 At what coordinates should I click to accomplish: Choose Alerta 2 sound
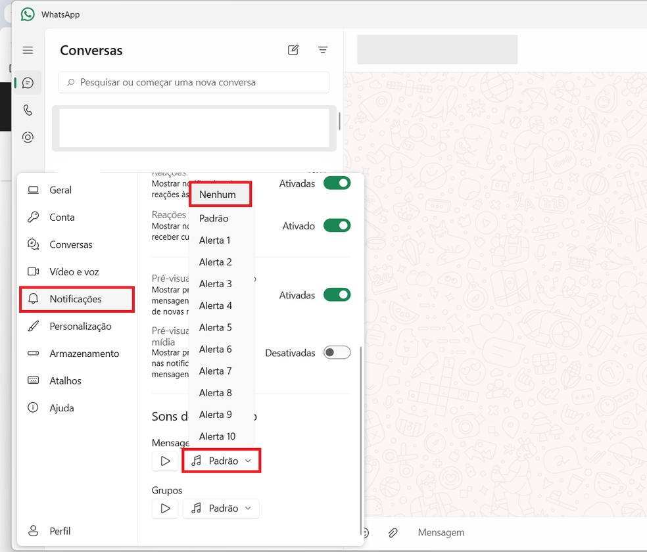[x=221, y=262]
